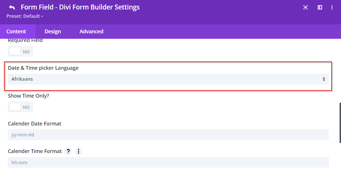This screenshot has height=176, width=341.
Task: Click the stepper arrows on the language select
Action: point(324,79)
